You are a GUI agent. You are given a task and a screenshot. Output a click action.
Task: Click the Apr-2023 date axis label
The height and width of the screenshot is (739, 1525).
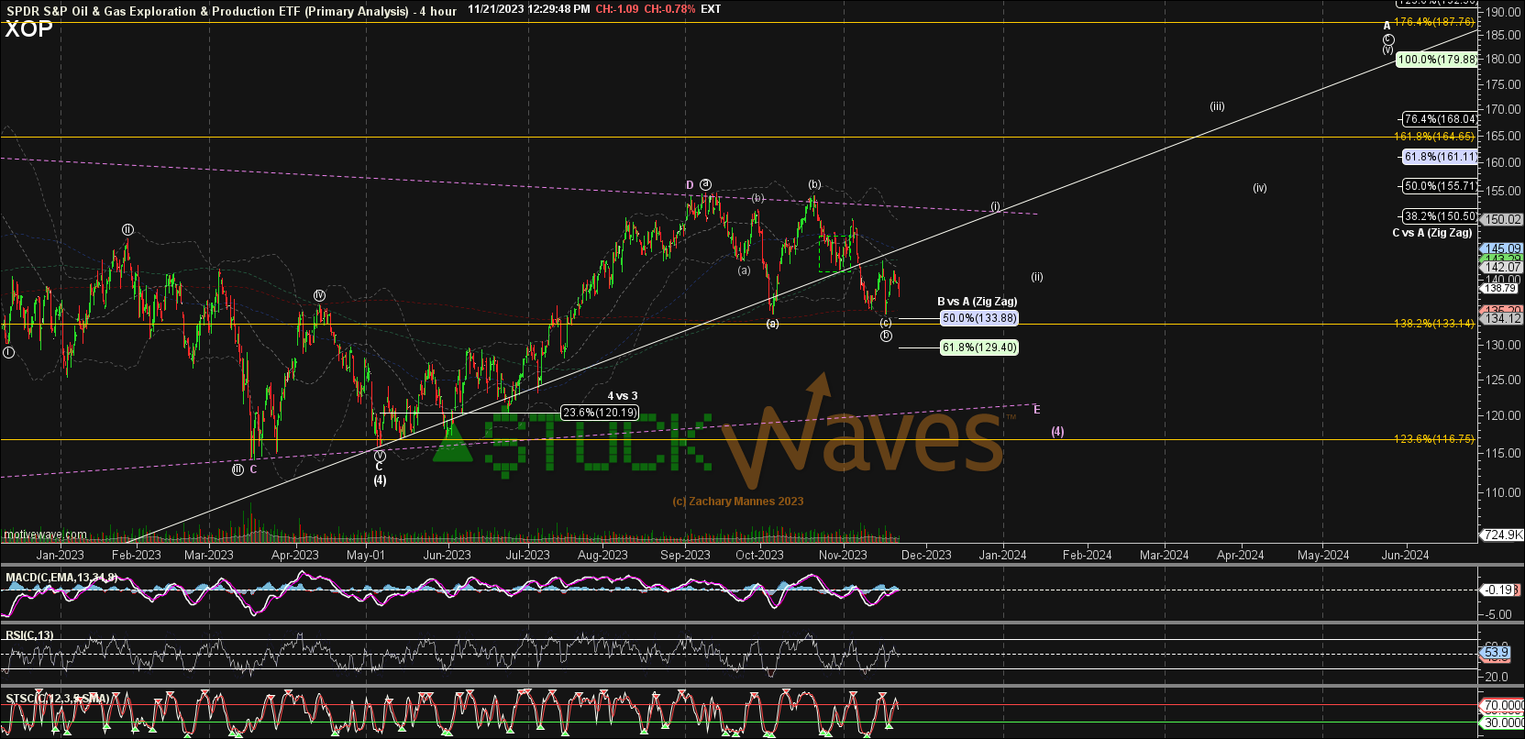[294, 555]
